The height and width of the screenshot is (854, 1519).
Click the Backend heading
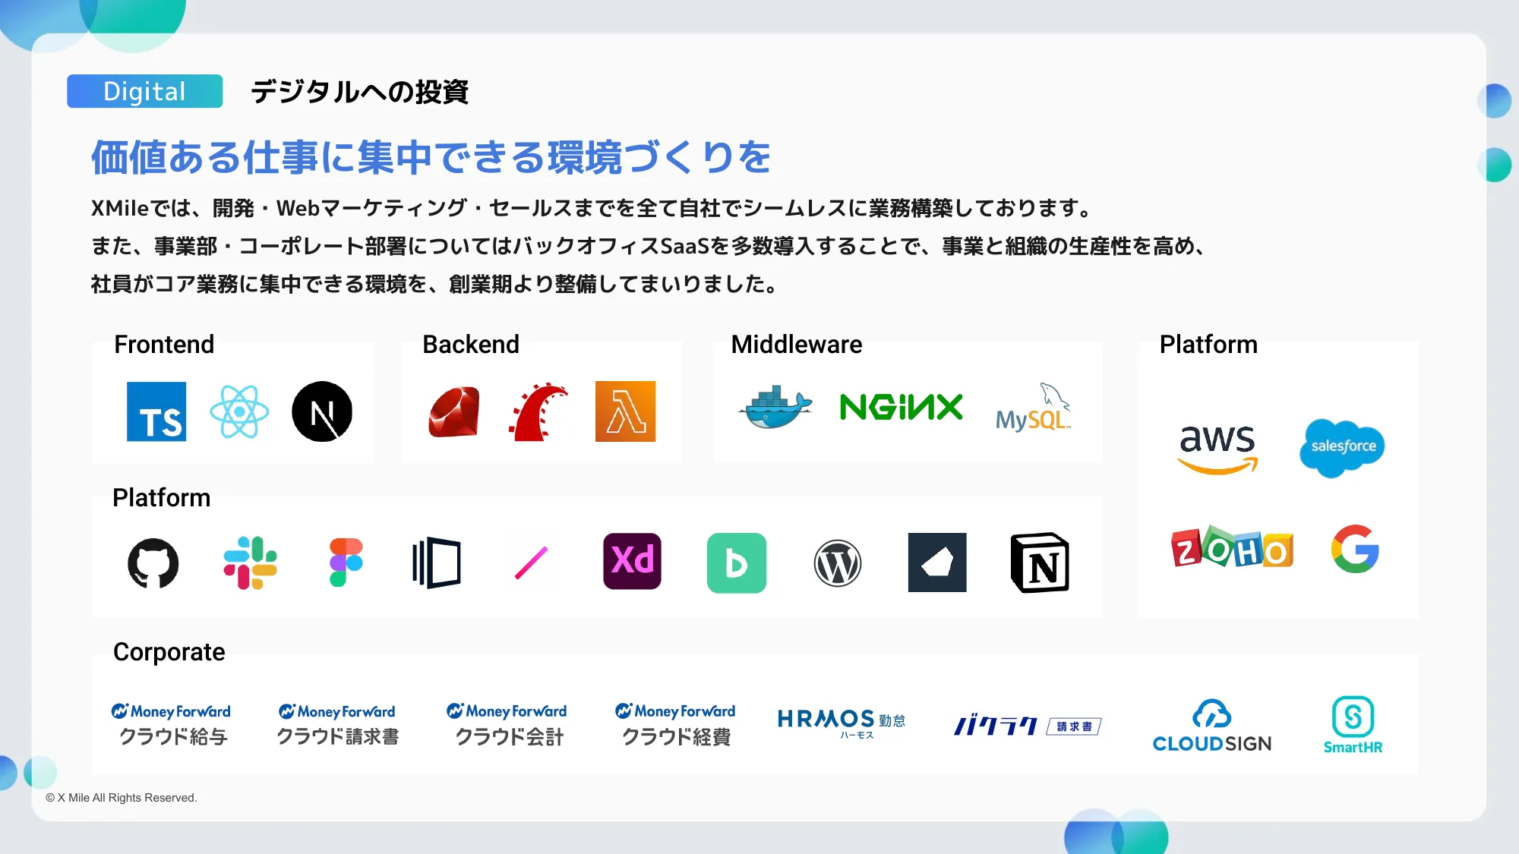pyautogui.click(x=471, y=345)
